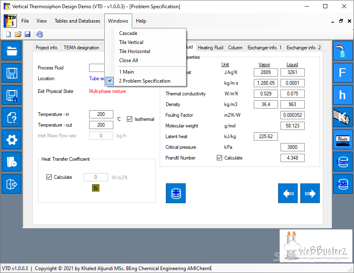Click the liquid specific heat field 3261
Screen dimensions: 354x273
[292, 72]
